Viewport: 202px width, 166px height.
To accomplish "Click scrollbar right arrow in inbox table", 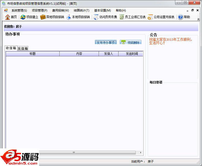I will (x=141, y=153).
